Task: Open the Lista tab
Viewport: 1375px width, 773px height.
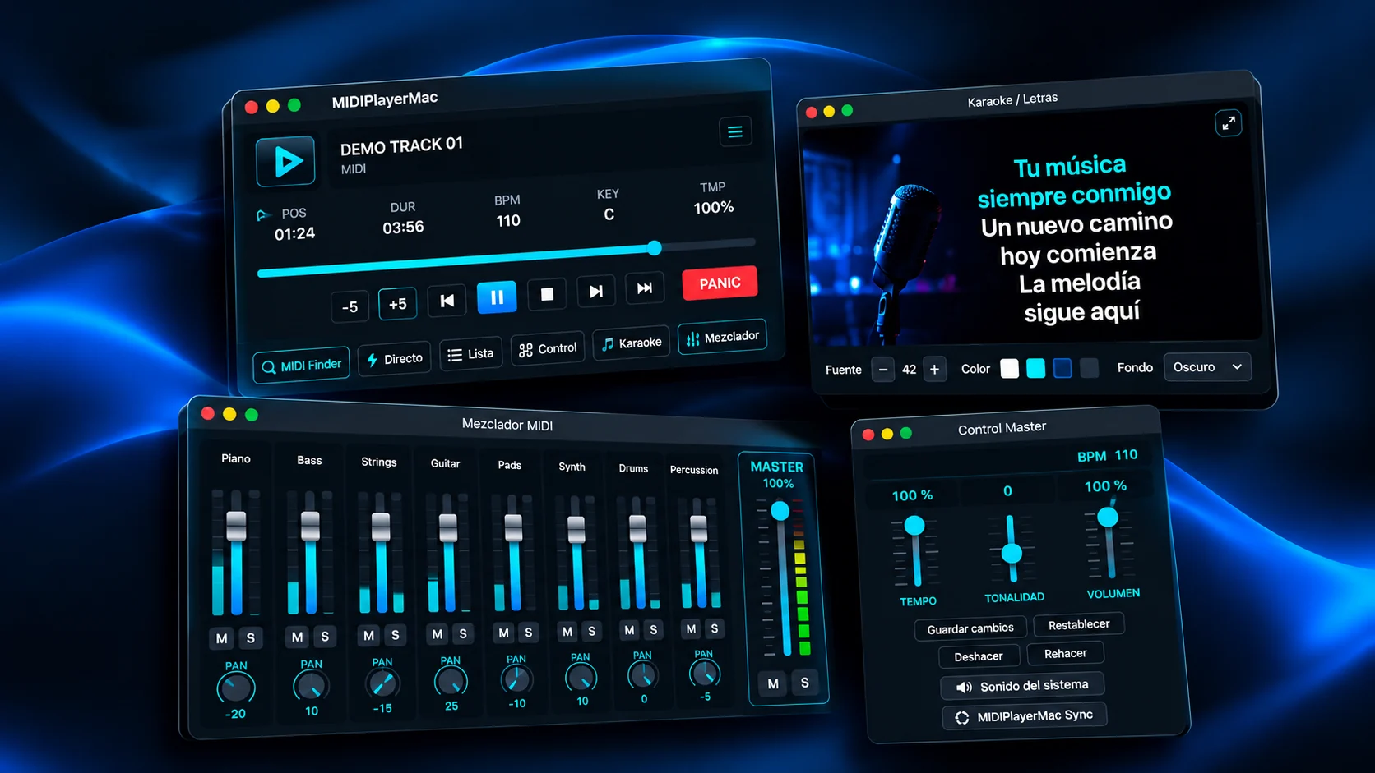Action: (x=471, y=354)
